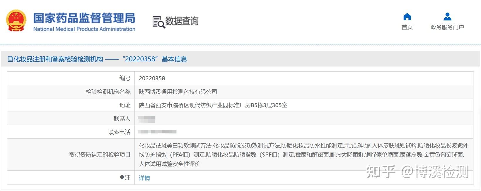Image resolution: width=481 pixels, height=191 pixels.
Task: Select the 取得资质认定的检验项目 label
Action: [x=100, y=154]
